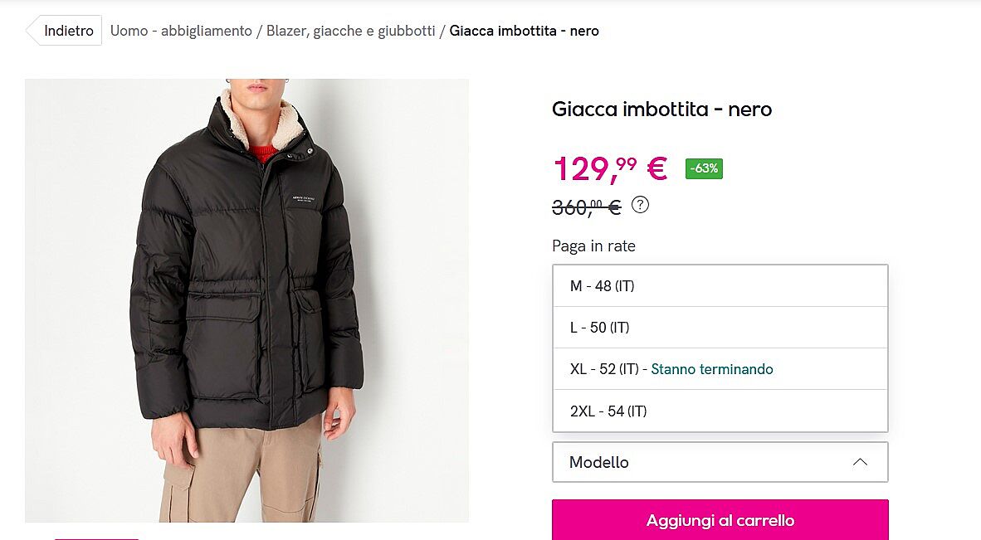The image size is (981, 540).
Task: Click the Indietro back button
Action: 66,31
